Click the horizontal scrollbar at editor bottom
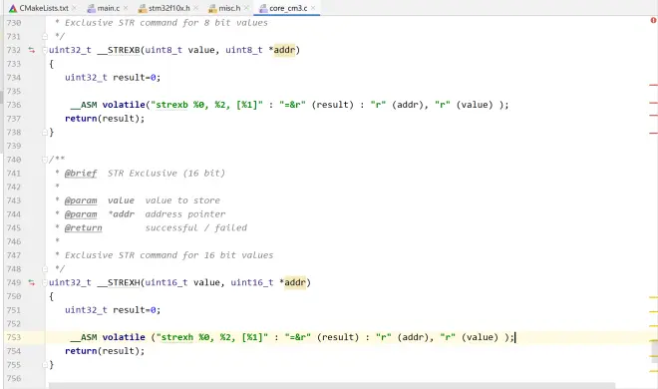Viewport: 658px width, 389px height. (332, 385)
